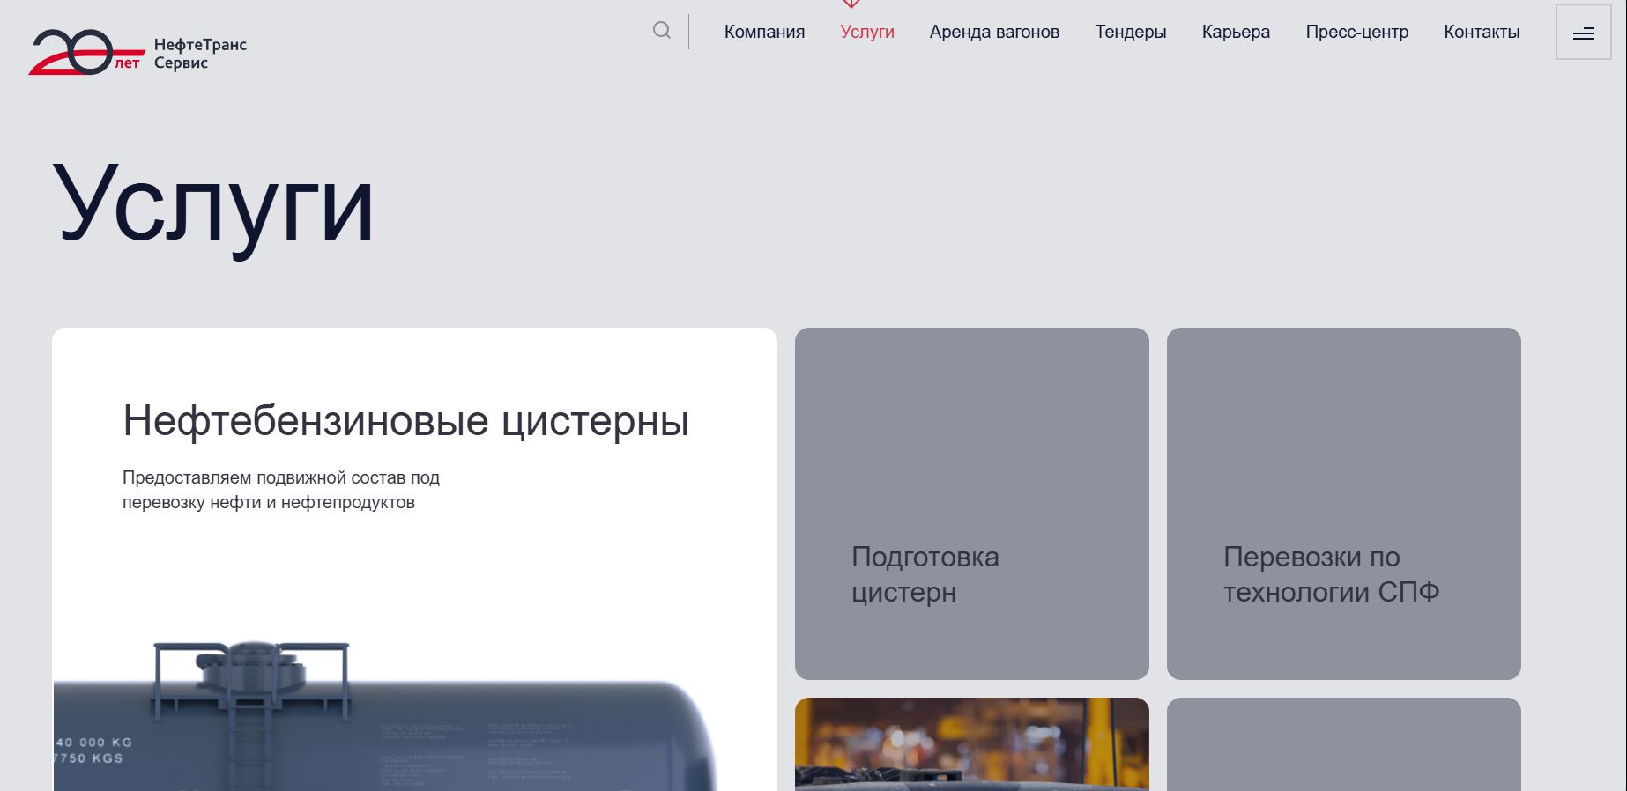The height and width of the screenshot is (791, 1627).
Task: Click the text 'Предоставляем подвижной состав под'
Action: pyautogui.click(x=281, y=477)
